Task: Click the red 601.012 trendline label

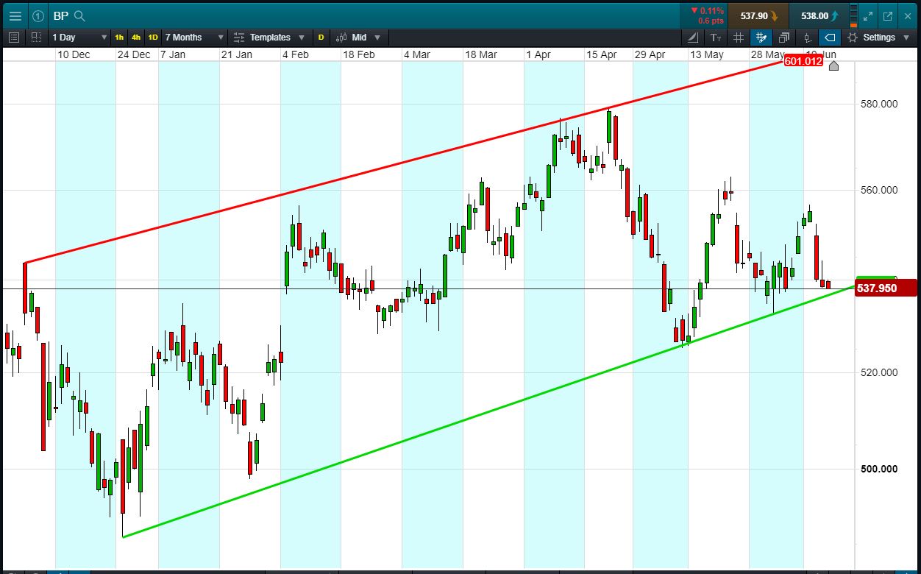Action: coord(803,61)
